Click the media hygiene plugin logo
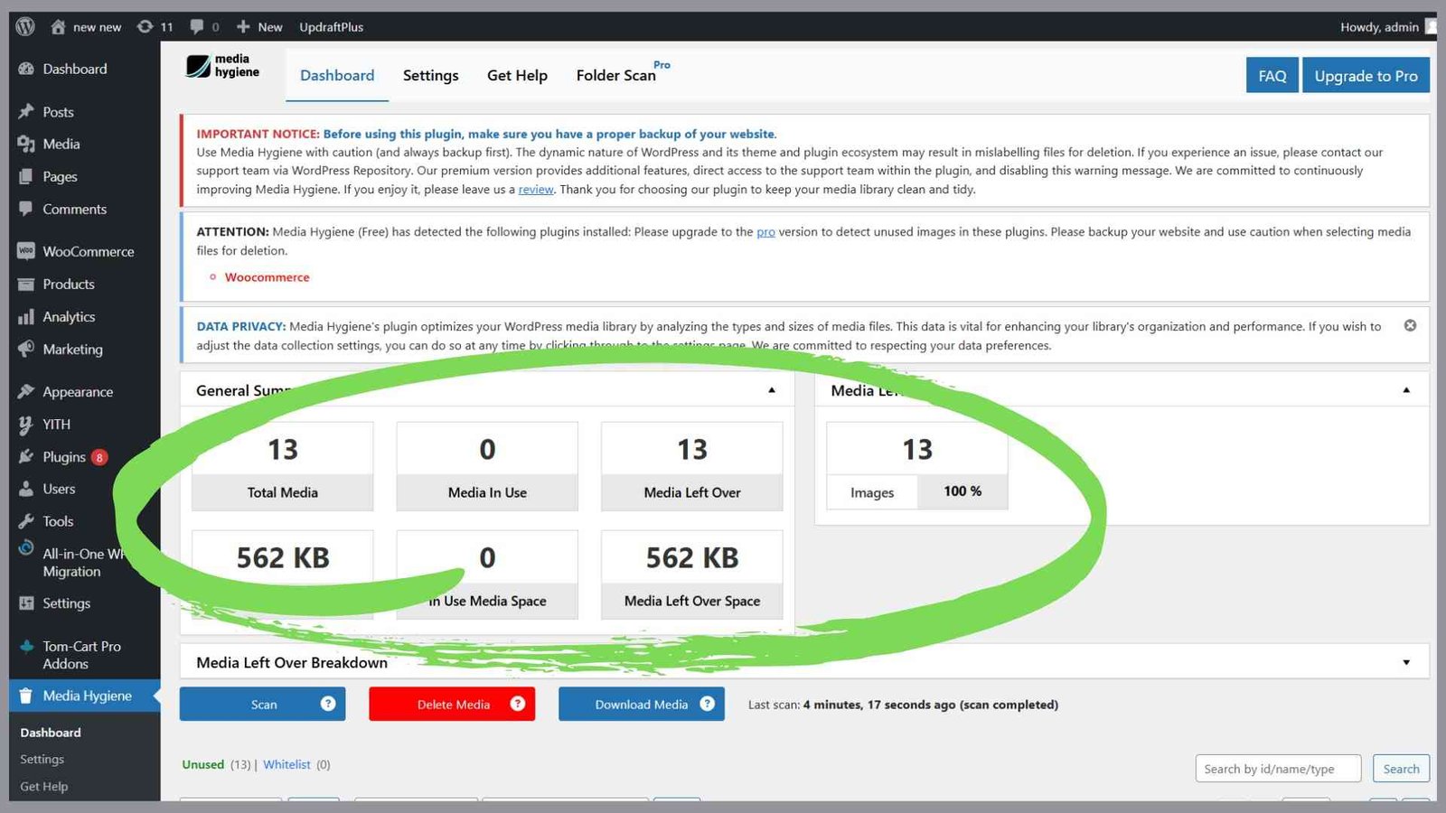 (x=223, y=66)
